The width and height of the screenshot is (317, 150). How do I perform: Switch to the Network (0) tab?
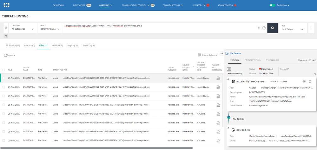57,46
